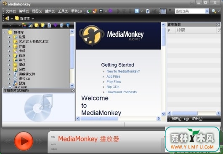Select 艺术家 & 专辑艺术家 in the tree
Viewport: 223px width, 154px height.
click(x=34, y=42)
